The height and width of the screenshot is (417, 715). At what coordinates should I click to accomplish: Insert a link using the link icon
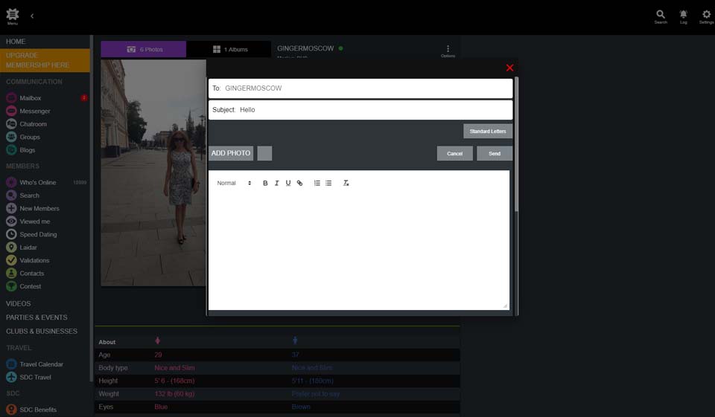(300, 183)
